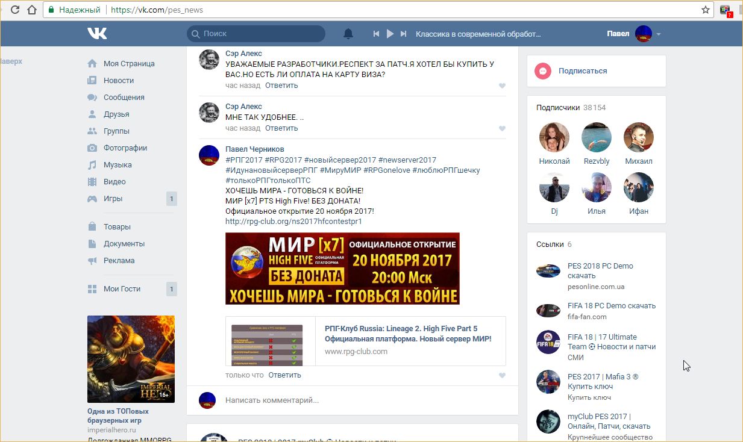Viewport: 743px width, 442px height.
Task: Click the gamepad icon beside Игры
Action: [x=92, y=199]
